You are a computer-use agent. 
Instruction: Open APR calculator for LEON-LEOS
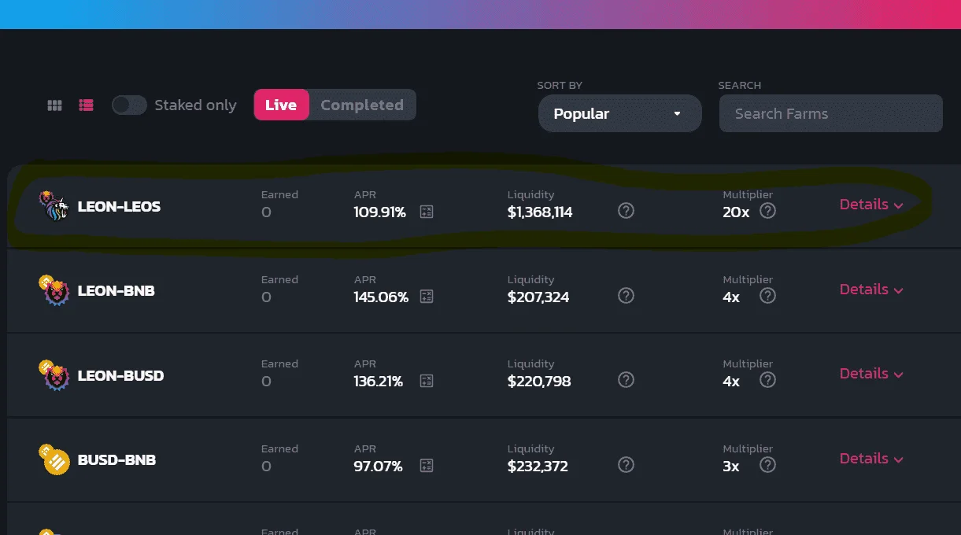point(427,212)
